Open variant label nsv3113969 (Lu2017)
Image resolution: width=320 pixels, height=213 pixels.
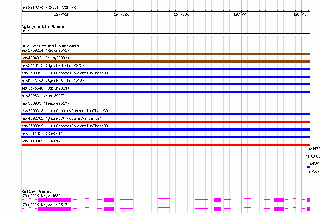point(42,141)
